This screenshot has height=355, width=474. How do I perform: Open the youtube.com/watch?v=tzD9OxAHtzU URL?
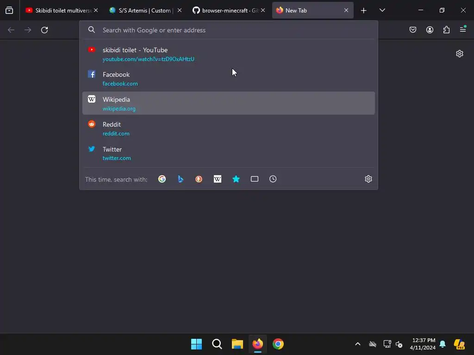[x=149, y=59]
